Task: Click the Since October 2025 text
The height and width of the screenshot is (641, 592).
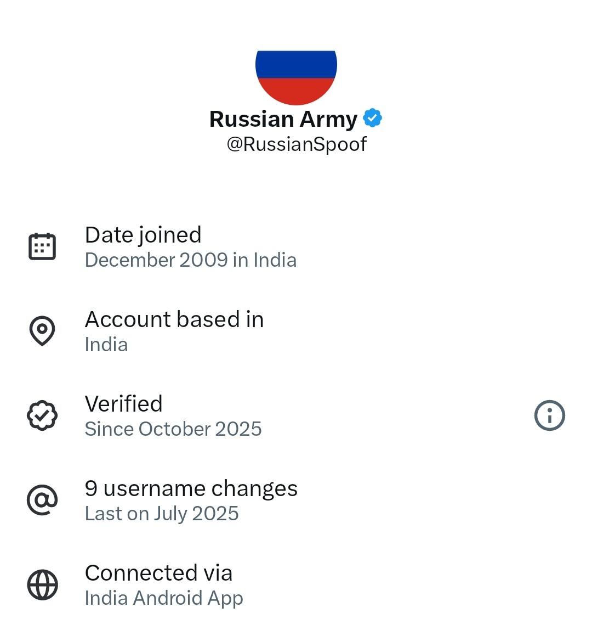Action: point(173,429)
